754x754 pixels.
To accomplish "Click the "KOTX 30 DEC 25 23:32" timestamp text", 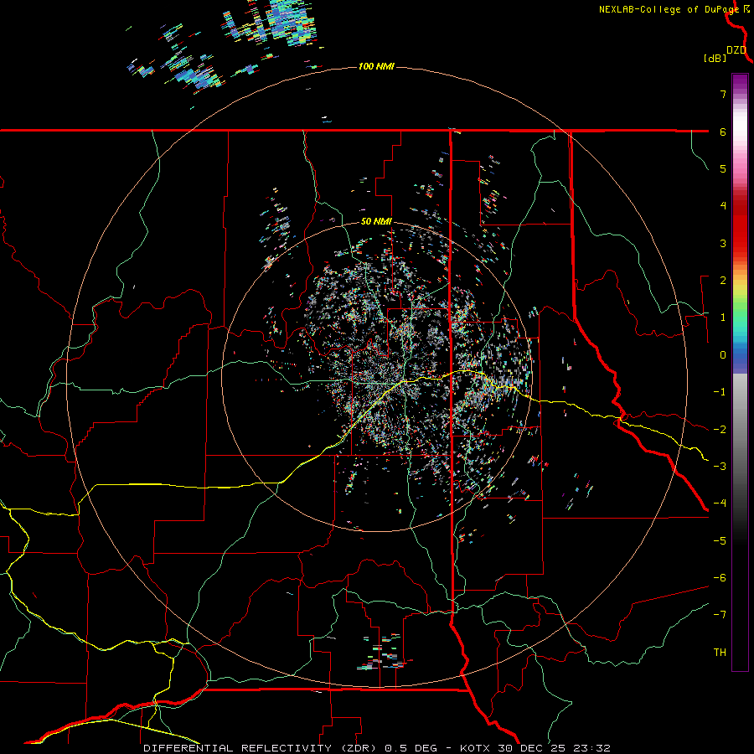I will pyautogui.click(x=535, y=748).
